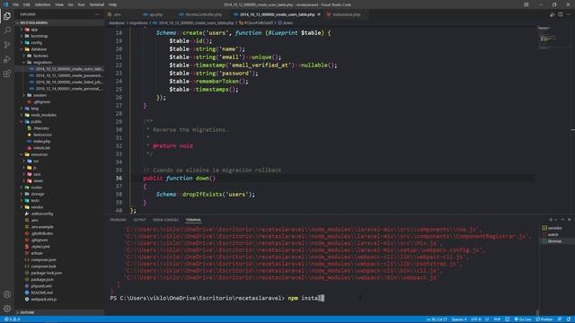Click the editor minimap
Viewport: 575px width, 323px height.
(x=549, y=38)
